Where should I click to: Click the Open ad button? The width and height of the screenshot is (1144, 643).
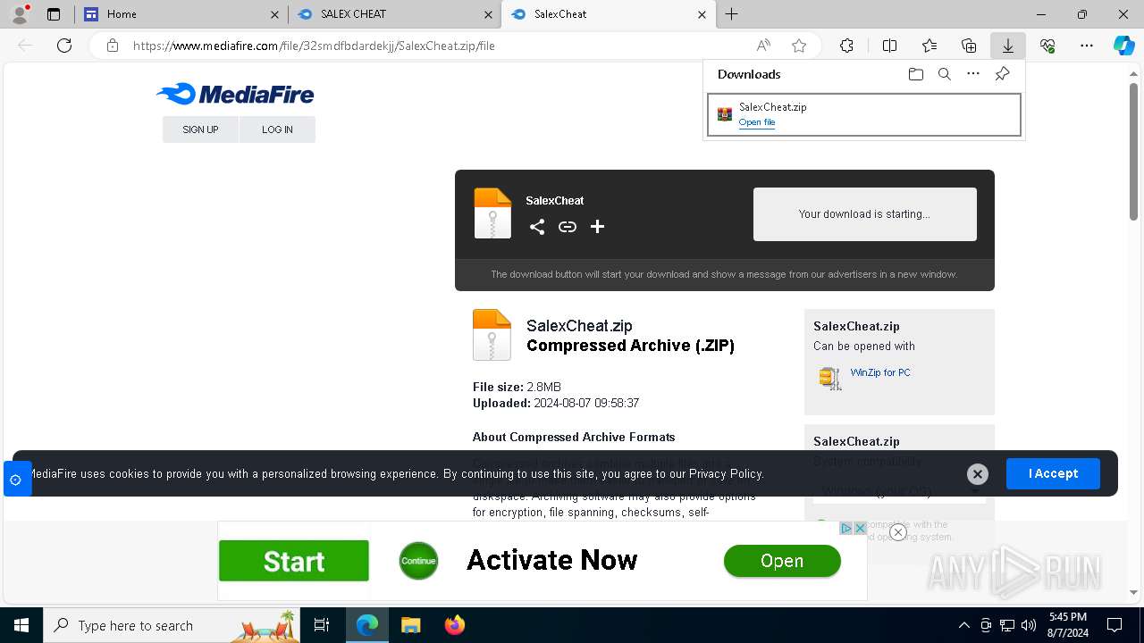782,561
